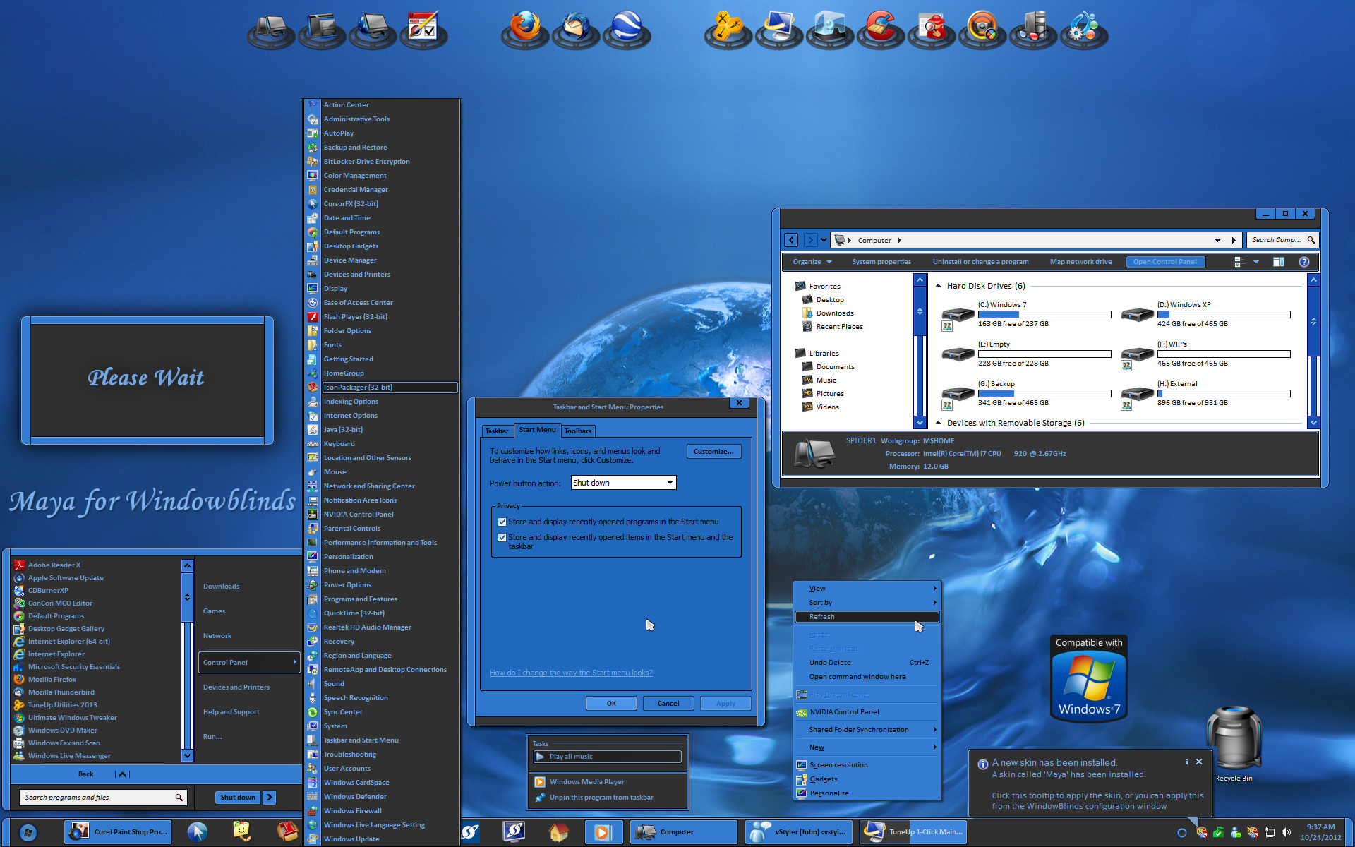
Task: Open Adobe Reader X from Start menu
Action: [x=54, y=565]
